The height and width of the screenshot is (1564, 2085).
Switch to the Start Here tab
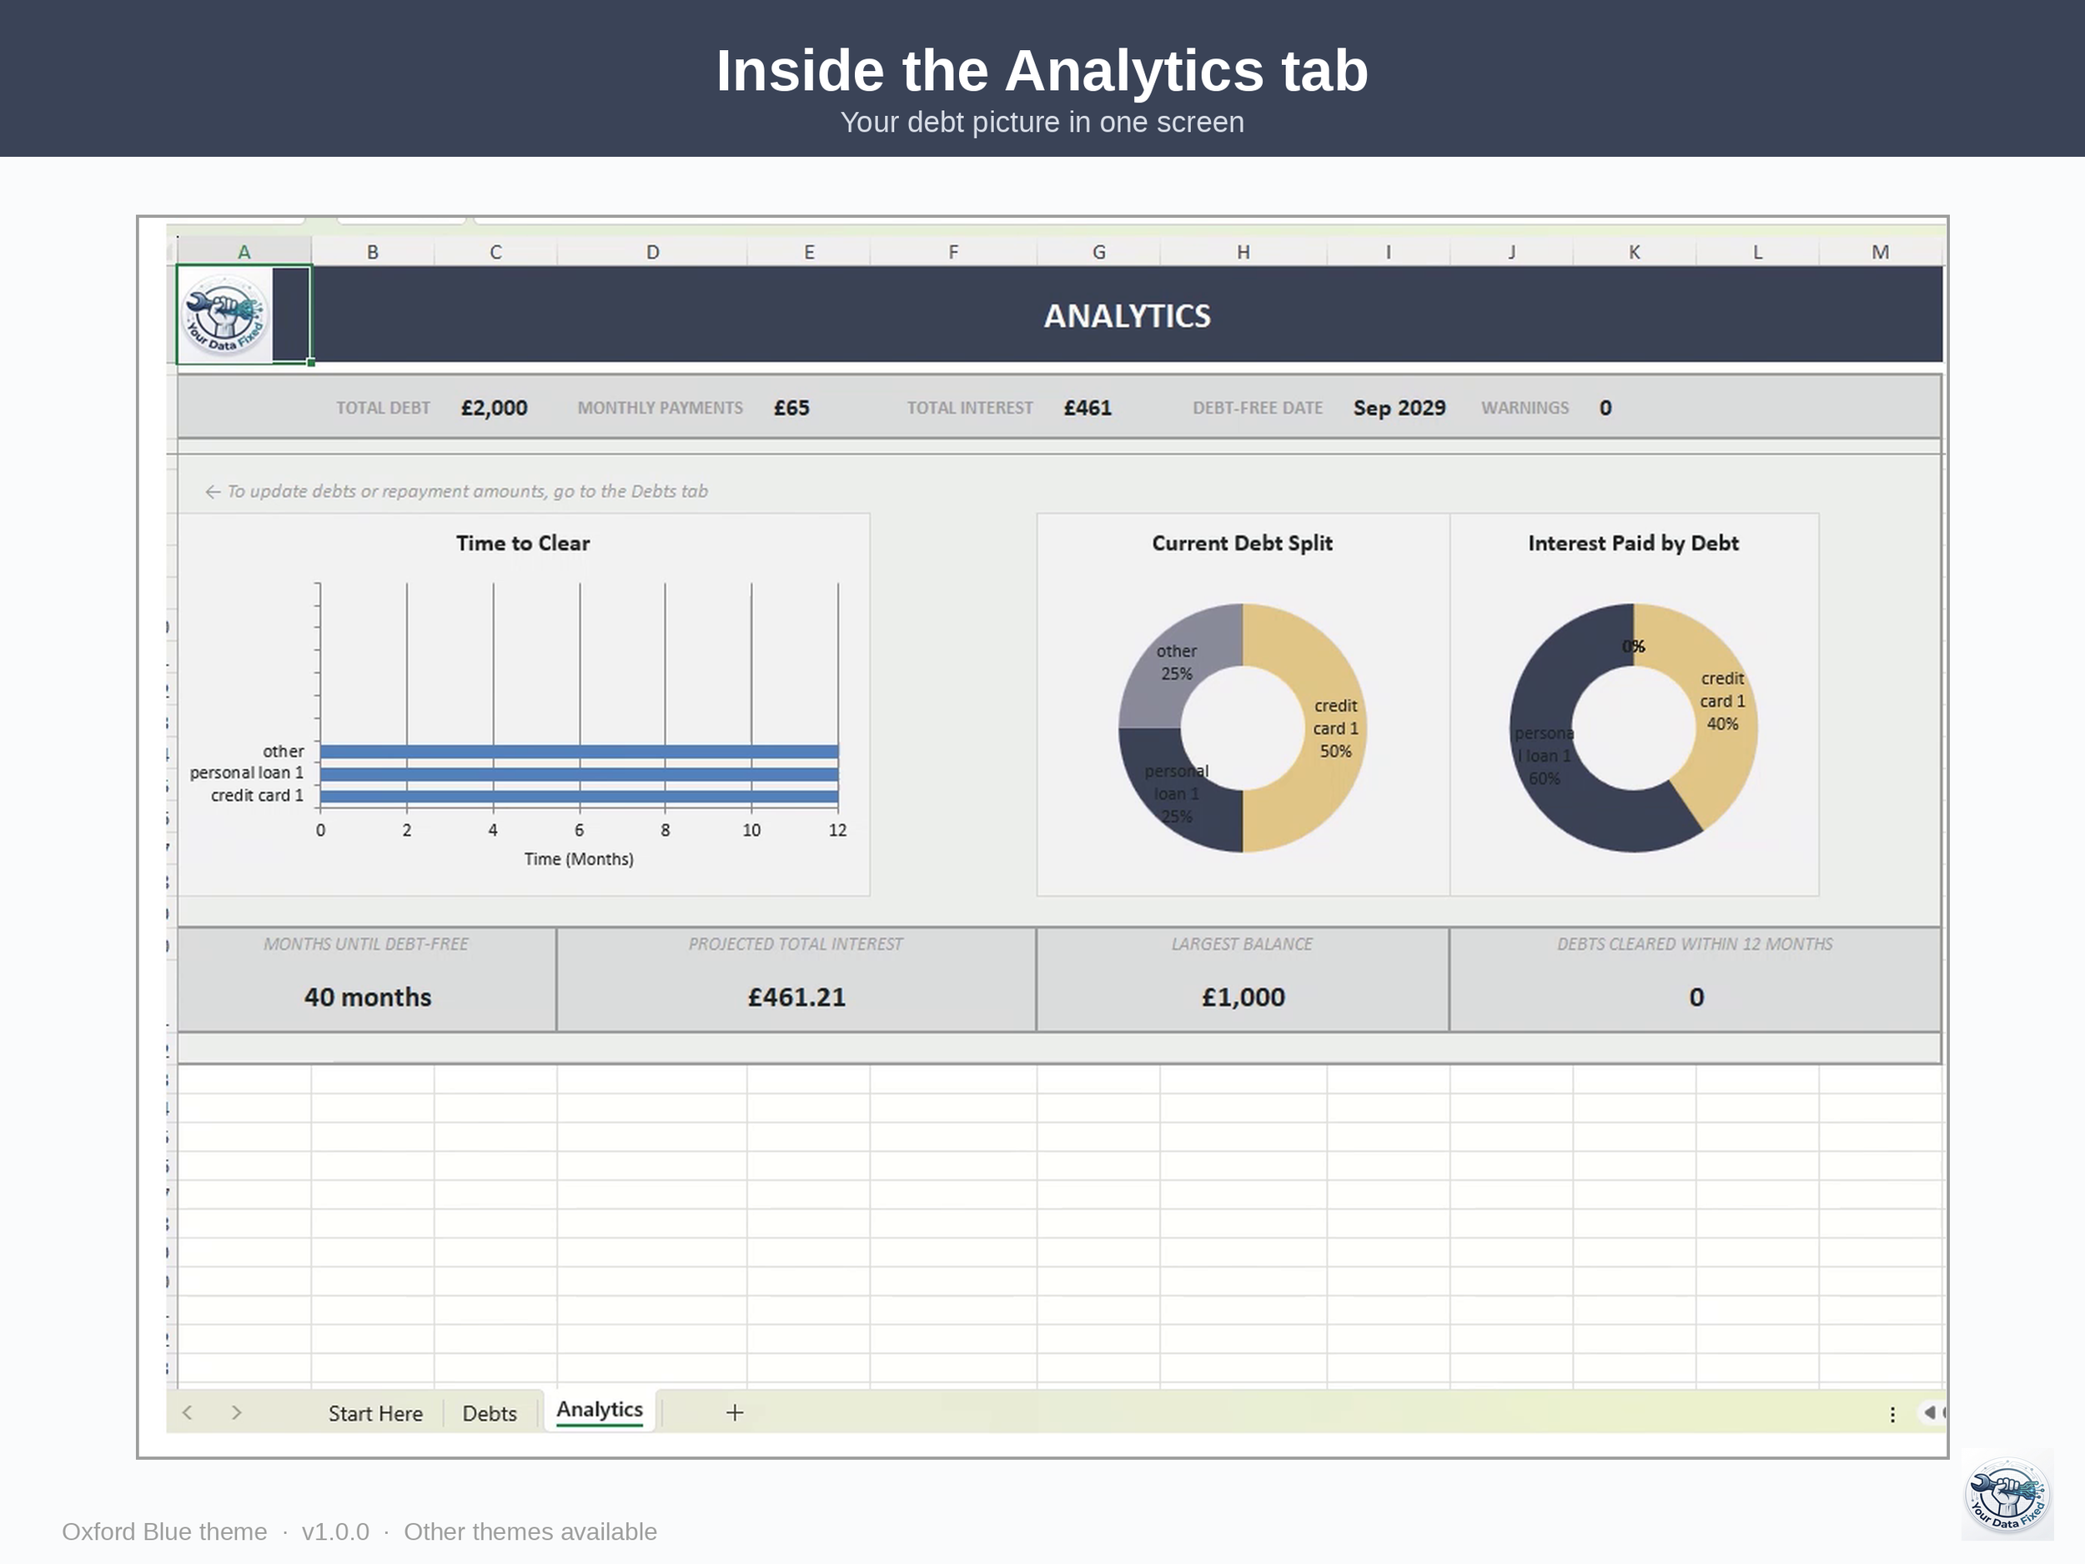[x=375, y=1413]
